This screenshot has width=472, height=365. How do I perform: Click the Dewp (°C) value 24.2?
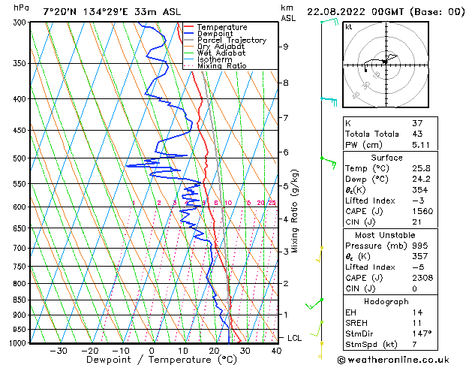click(x=421, y=179)
